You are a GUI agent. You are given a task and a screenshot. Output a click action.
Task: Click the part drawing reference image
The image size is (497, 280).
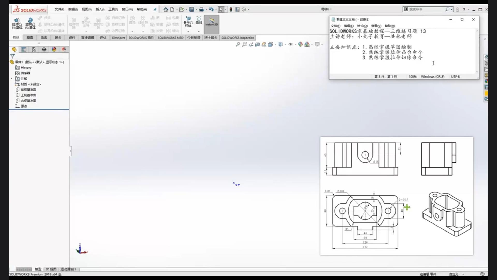[x=397, y=196]
